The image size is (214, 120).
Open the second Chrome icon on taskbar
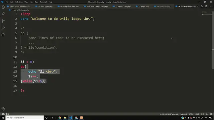[76, 118]
